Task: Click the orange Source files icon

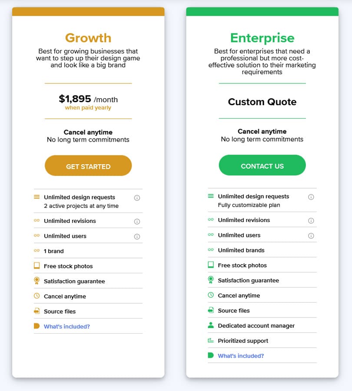Action: [37, 311]
